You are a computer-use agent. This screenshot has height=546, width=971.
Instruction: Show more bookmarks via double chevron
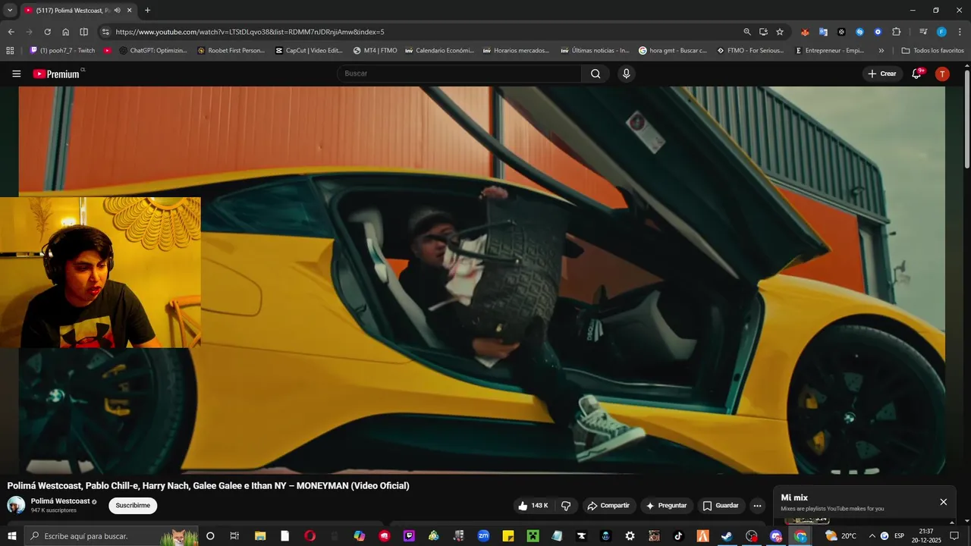point(881,51)
